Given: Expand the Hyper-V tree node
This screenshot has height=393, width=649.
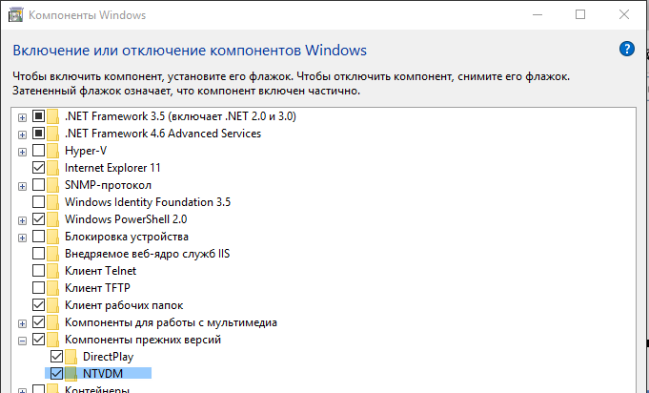Looking at the screenshot, I should pyautogui.click(x=22, y=151).
